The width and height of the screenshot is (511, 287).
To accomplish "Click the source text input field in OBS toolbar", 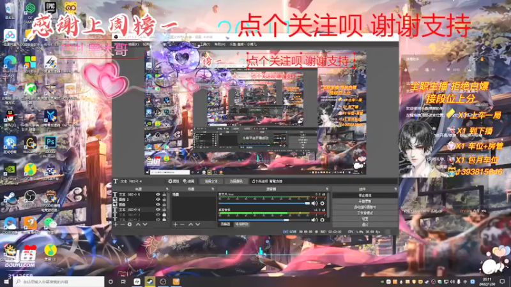I will [x=323, y=181].
